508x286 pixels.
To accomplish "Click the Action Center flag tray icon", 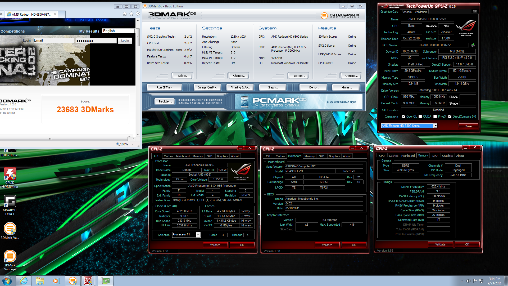I will tap(475, 281).
